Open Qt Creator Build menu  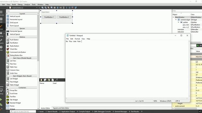tap(14, 4)
